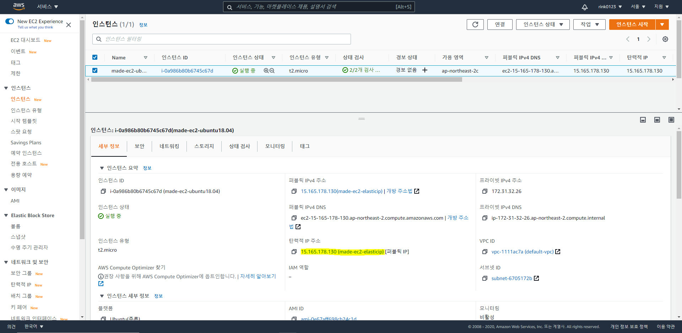Image resolution: width=682 pixels, height=333 pixels.
Task: Copy public IPv4 address 15.165.178.130
Action: 294,191
